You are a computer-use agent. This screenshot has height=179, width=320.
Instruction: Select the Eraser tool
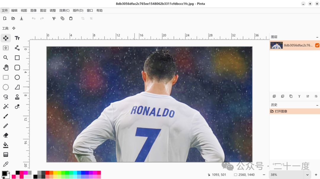coord(6,135)
